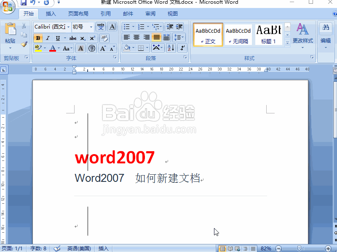This screenshot has width=337, height=252.
Task: Clear formatting with the eraser icon
Action: tap(104, 38)
